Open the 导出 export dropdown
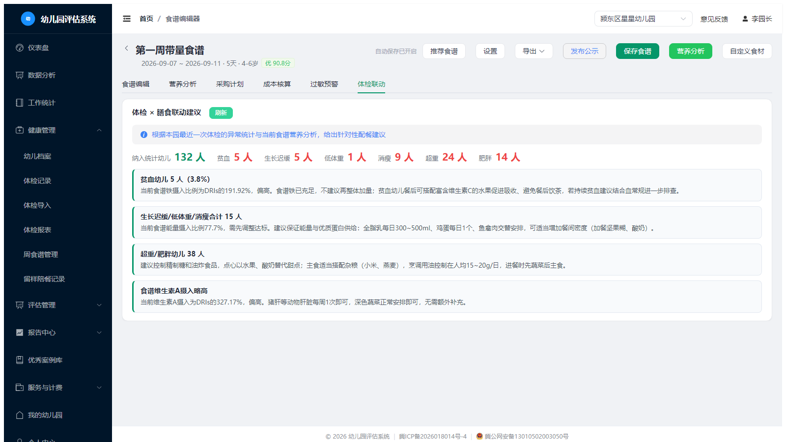The image size is (786, 442). coord(533,51)
